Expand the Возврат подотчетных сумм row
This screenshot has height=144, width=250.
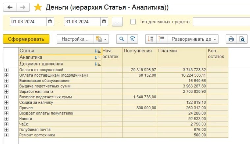pos(6,97)
